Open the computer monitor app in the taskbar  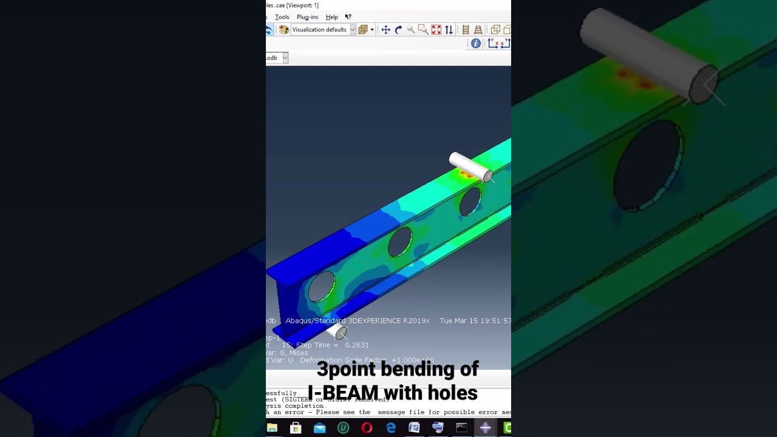[x=438, y=428]
